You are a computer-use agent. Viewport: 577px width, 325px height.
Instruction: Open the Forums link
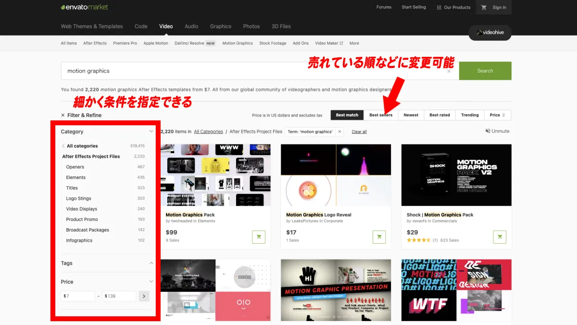[x=384, y=7]
